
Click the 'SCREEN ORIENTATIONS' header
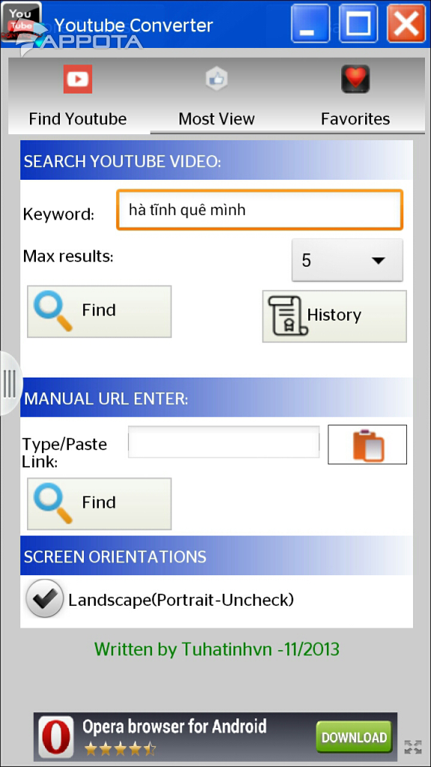pos(115,557)
